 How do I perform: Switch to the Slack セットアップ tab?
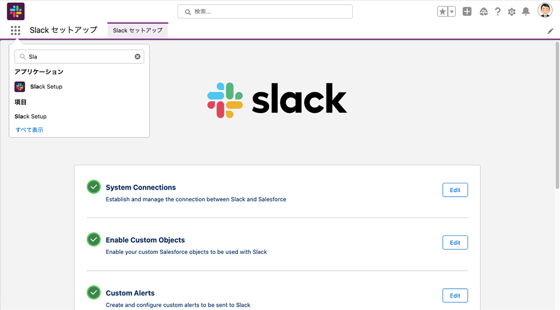[x=138, y=30]
